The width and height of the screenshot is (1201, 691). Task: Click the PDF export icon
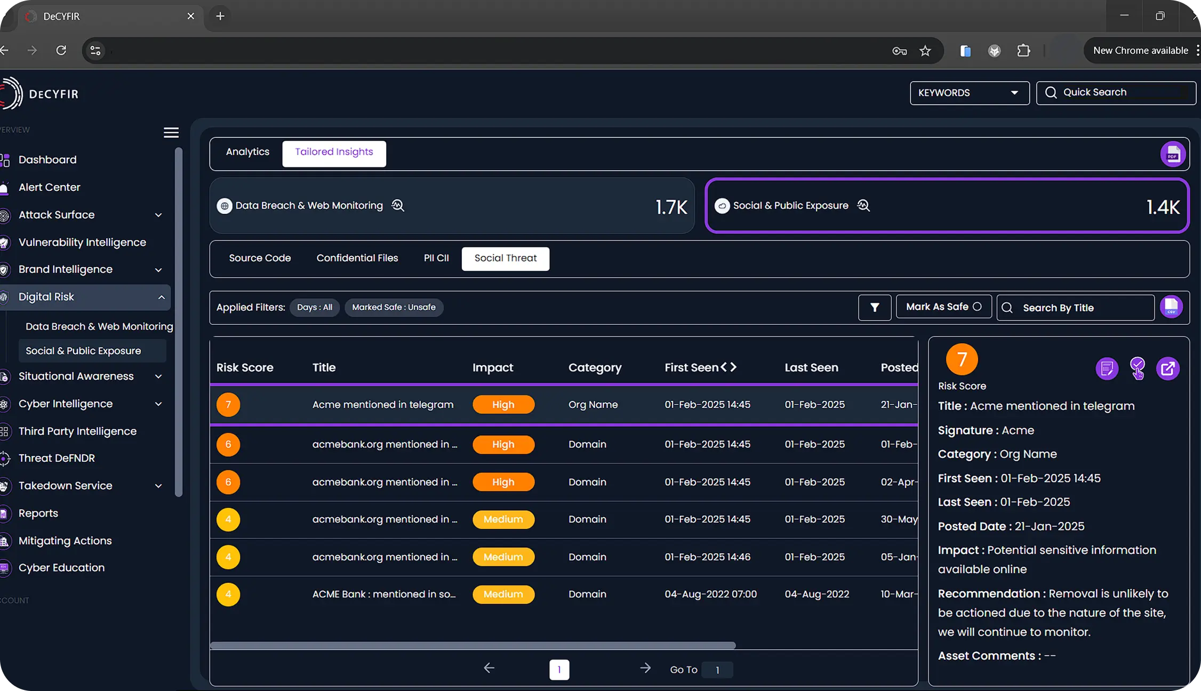point(1172,155)
